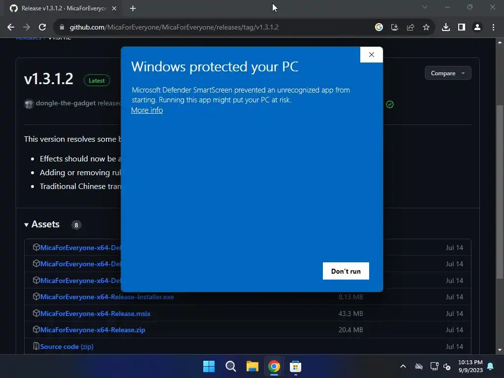The image size is (504, 378).
Task: Click the OneDrive cloud tray icon
Action: pyautogui.click(x=418, y=366)
